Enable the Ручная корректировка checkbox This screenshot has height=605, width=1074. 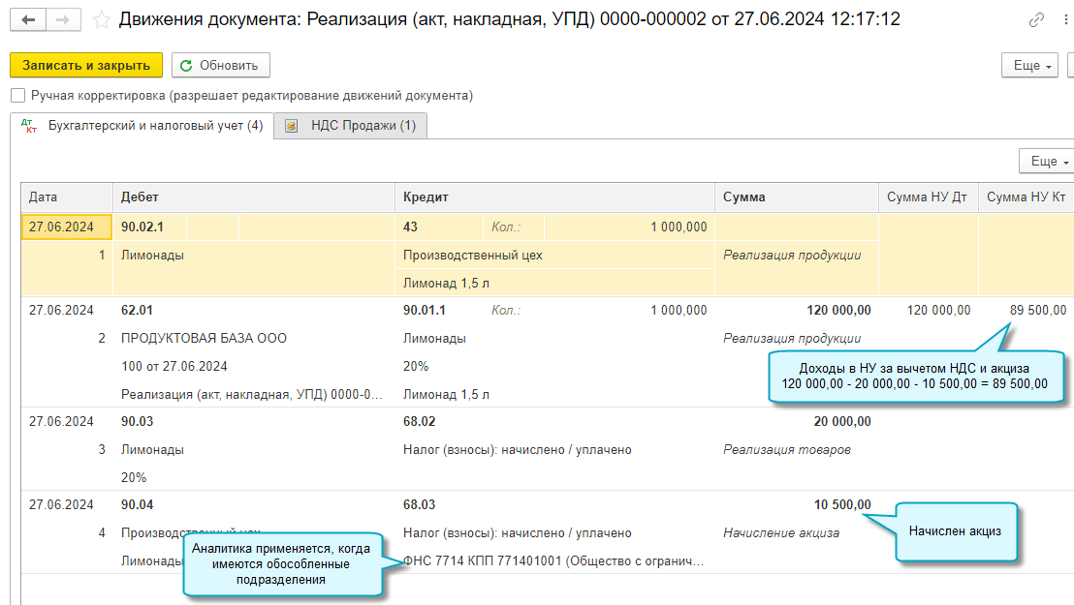17,96
